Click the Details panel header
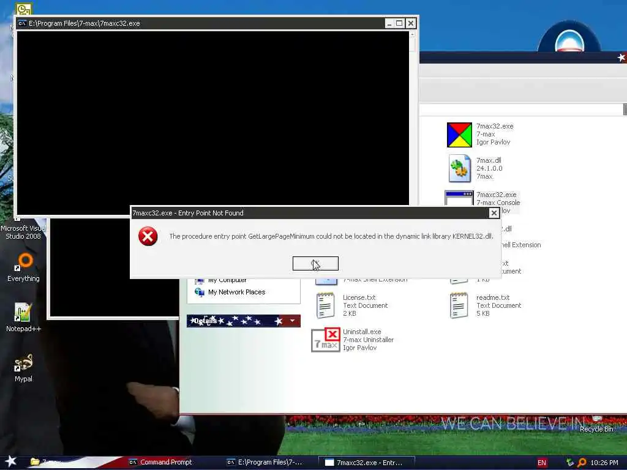Viewport: 627px width, 470px height. 244,321
